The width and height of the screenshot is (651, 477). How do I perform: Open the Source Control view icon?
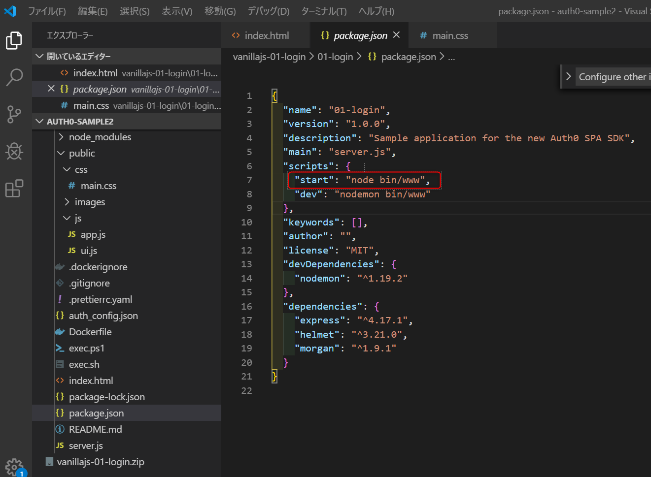[14, 114]
